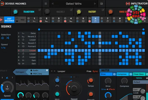Open the 120Hz crossover frequency selector
The width and height of the screenshot is (148, 100).
(139, 78)
